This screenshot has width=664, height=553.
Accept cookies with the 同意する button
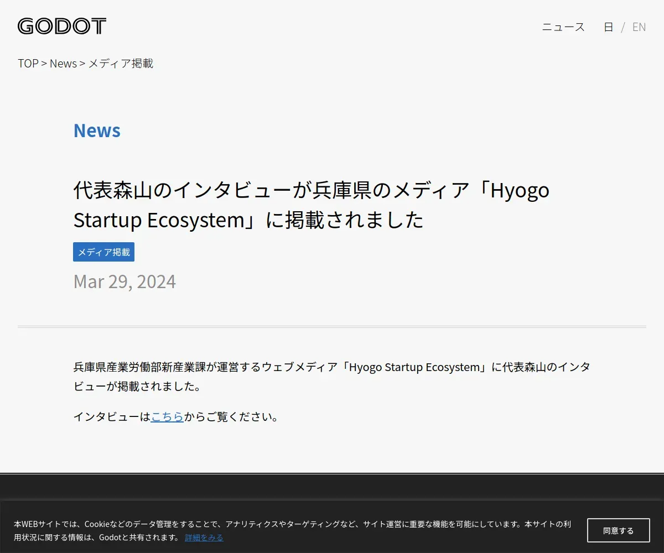[x=618, y=530]
